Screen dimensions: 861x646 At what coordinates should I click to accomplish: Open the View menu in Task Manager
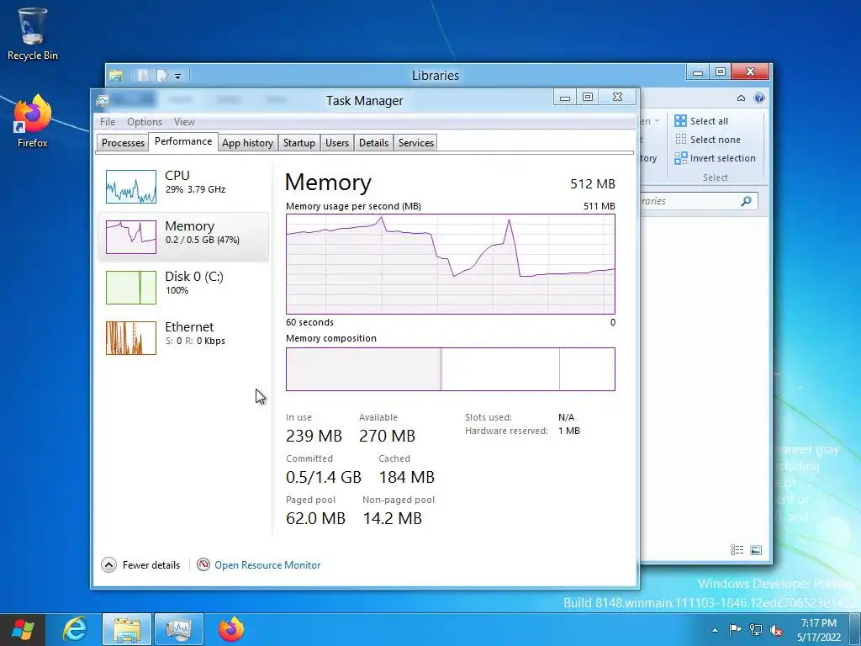coord(184,122)
